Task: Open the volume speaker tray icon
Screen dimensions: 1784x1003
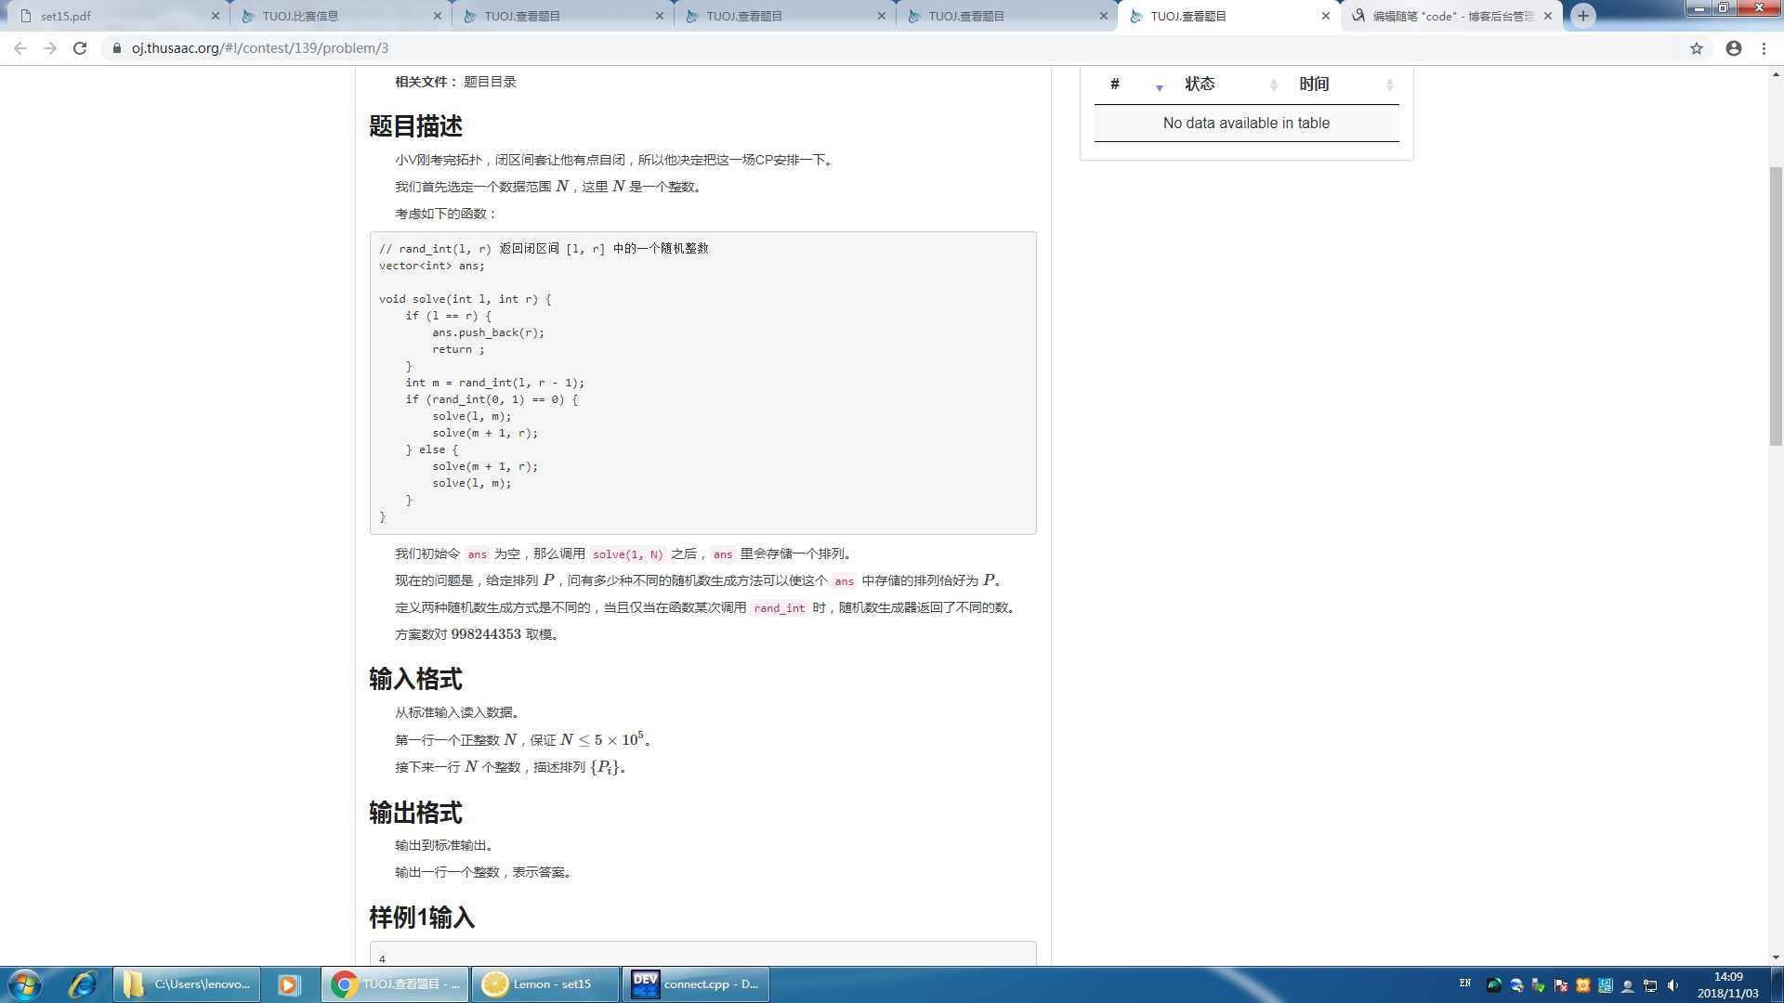Action: click(1672, 985)
